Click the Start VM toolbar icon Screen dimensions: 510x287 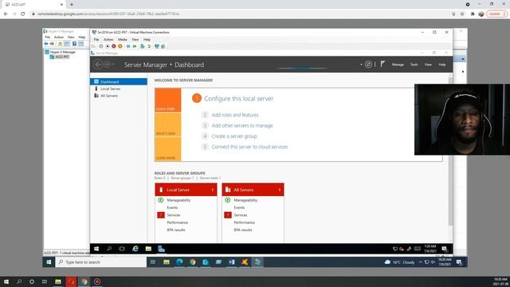pos(101,46)
